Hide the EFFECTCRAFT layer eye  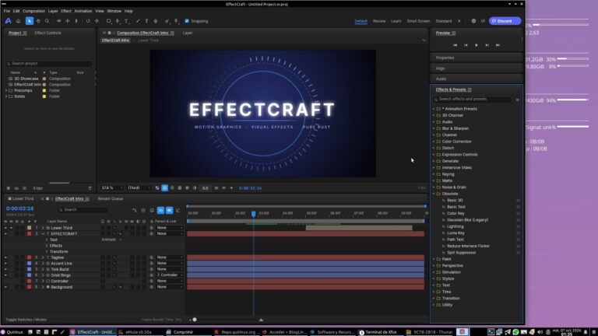pyautogui.click(x=5, y=234)
